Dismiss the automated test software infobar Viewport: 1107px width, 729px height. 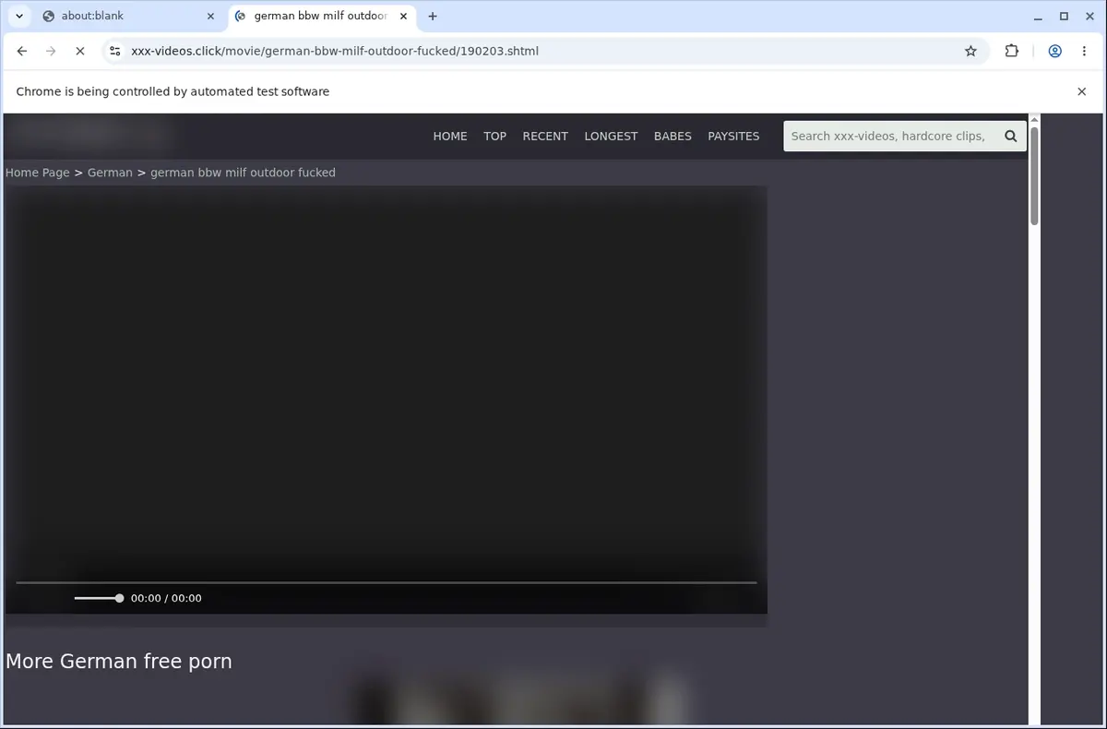pyautogui.click(x=1082, y=91)
